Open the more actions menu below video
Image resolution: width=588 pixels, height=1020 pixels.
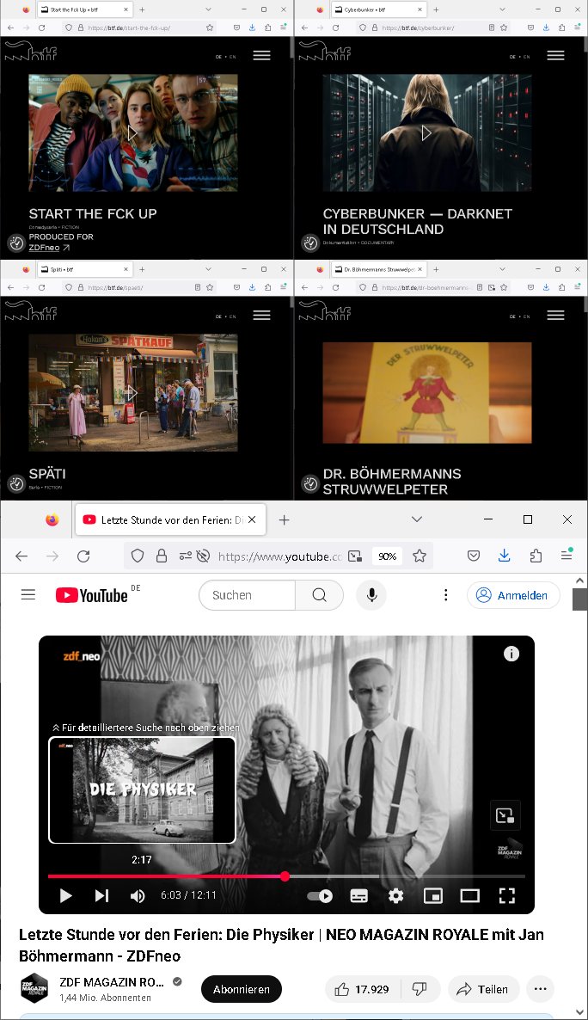540,989
